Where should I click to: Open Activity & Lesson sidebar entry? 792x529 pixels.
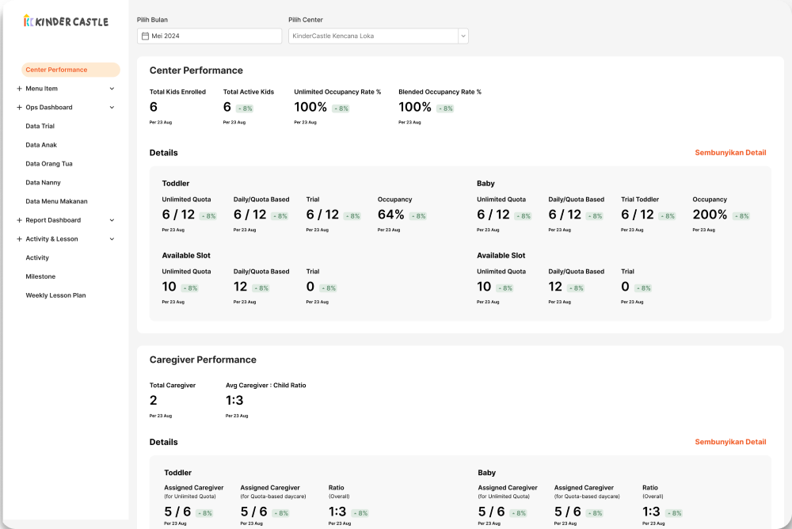[51, 239]
